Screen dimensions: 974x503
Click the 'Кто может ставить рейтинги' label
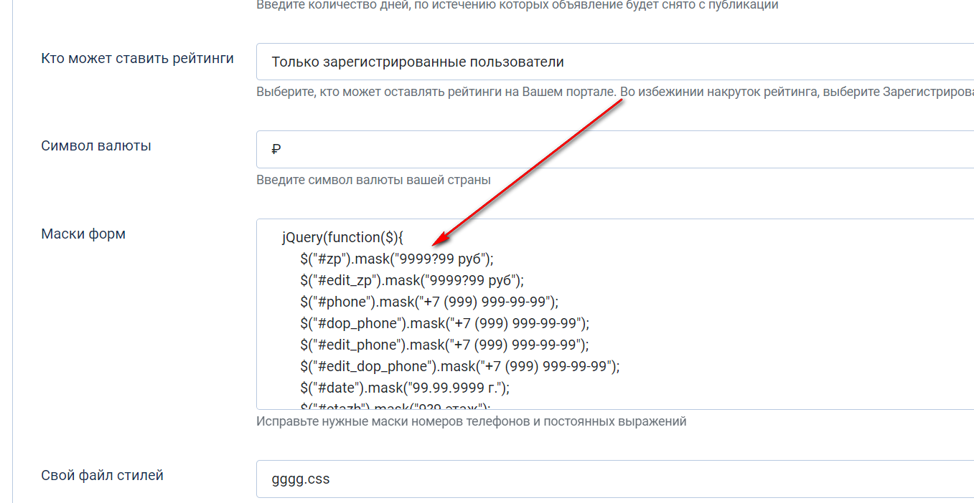click(x=138, y=59)
